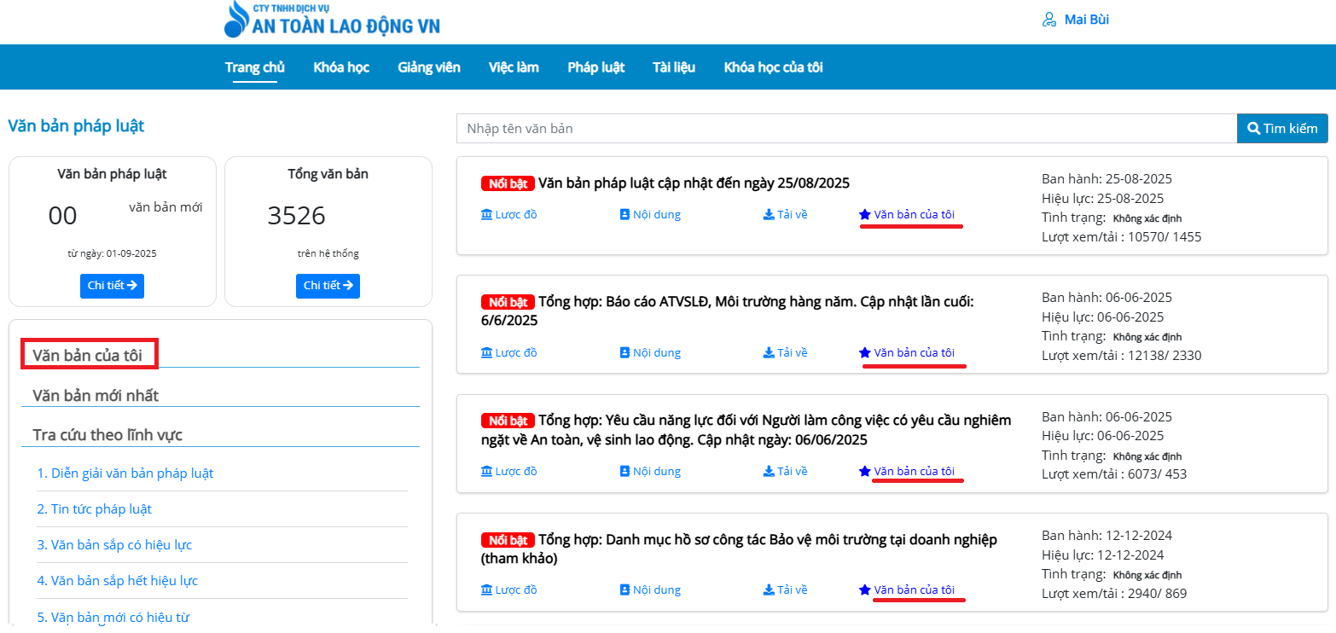Open the Khóa học menu item
Viewport: 1336px width, 633px height.
340,67
